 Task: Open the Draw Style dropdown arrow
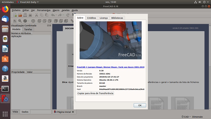(28, 21)
